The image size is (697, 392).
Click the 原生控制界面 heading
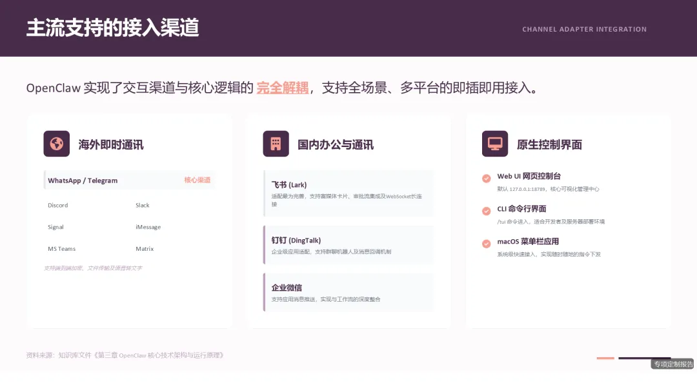pyautogui.click(x=549, y=144)
